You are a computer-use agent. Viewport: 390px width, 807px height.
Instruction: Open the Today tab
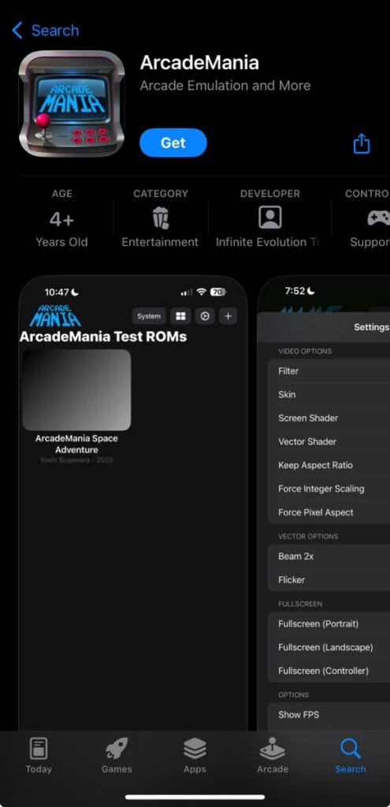pos(39,756)
